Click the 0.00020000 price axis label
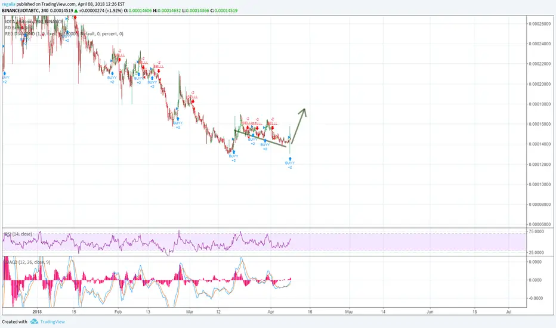Screen dimensions: 556x328 click(x=540, y=84)
